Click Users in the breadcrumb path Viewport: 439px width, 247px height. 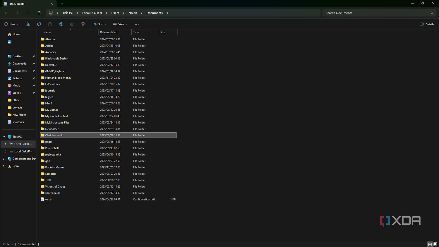(x=115, y=13)
